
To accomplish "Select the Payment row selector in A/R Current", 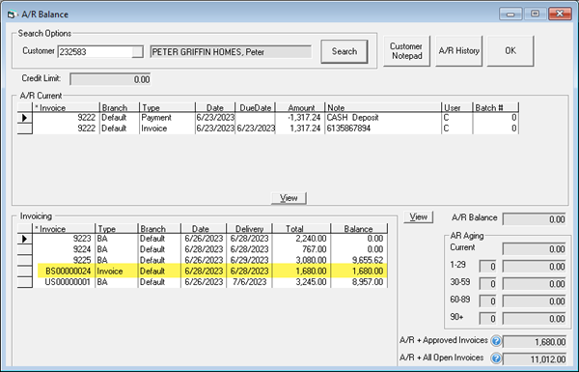I will [25, 118].
